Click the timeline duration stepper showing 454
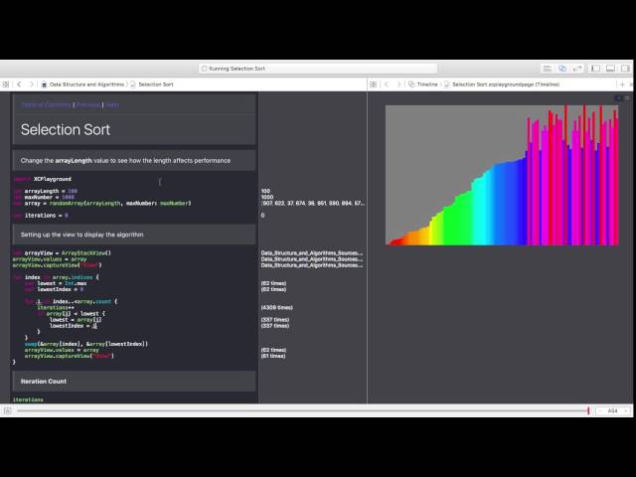Screen dimensions: 636x477 (x=613, y=410)
